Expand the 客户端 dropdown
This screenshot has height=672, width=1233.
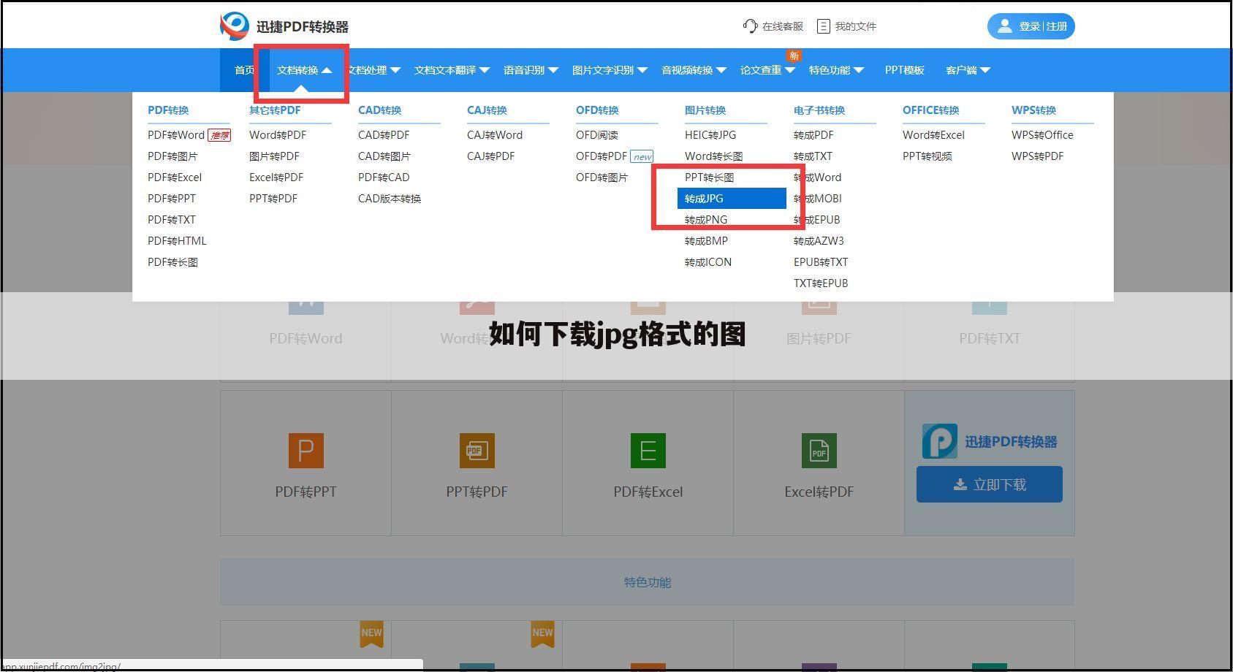pos(968,70)
